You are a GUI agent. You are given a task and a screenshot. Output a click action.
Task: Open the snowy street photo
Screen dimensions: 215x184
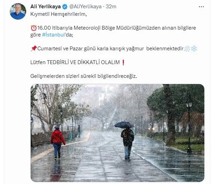117,133
